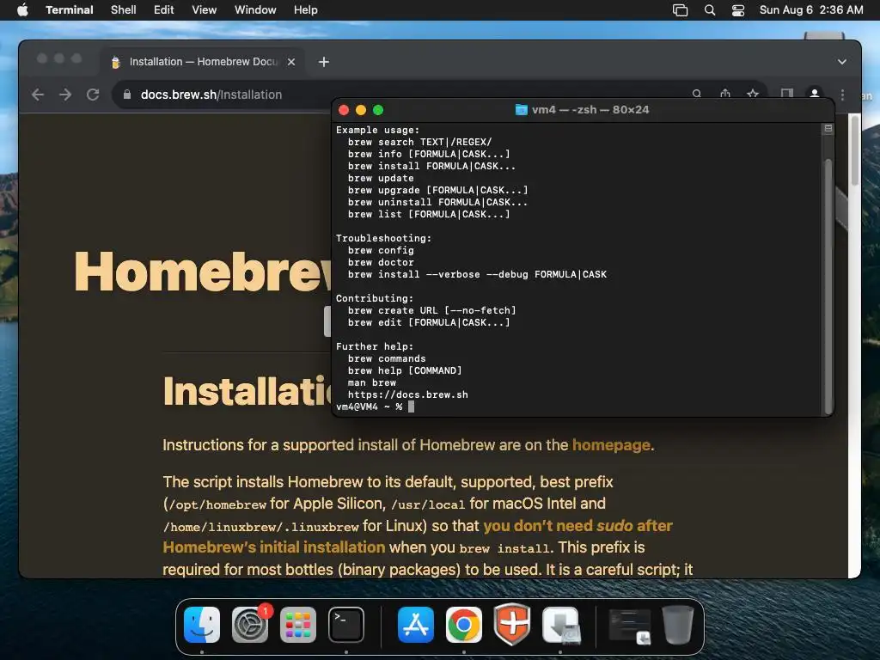
Task: Click the Chrome page scrollbar thumb
Action: tap(854, 150)
